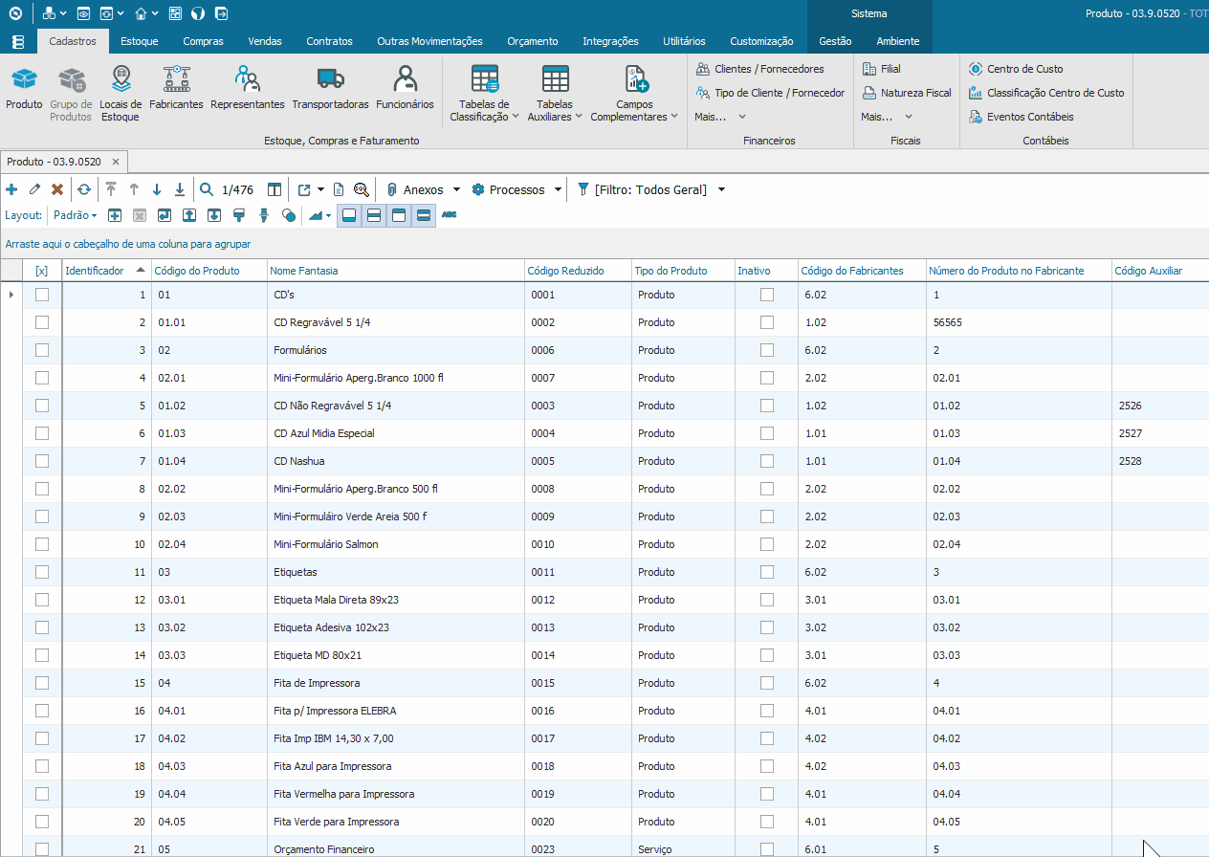Click the add new record plus icon
The width and height of the screenshot is (1209, 857).
click(11, 189)
